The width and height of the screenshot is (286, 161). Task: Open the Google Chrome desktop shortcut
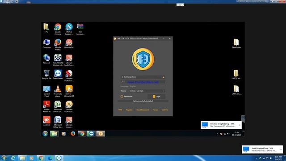[58, 29]
